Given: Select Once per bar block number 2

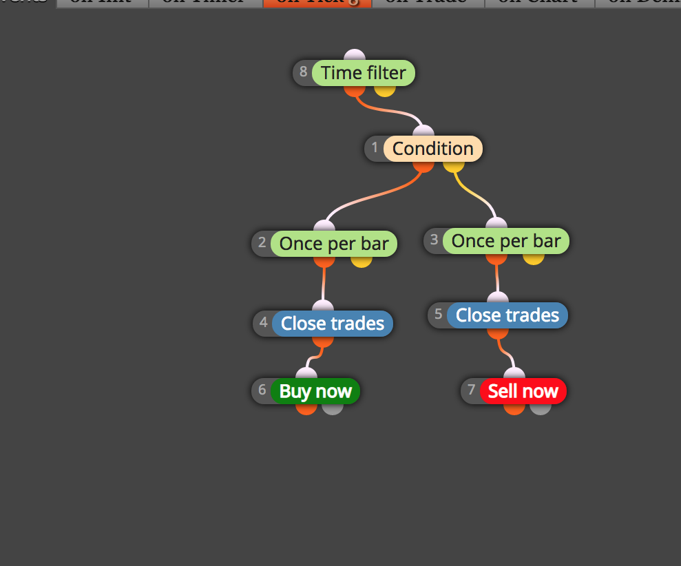Looking at the screenshot, I should [x=333, y=244].
